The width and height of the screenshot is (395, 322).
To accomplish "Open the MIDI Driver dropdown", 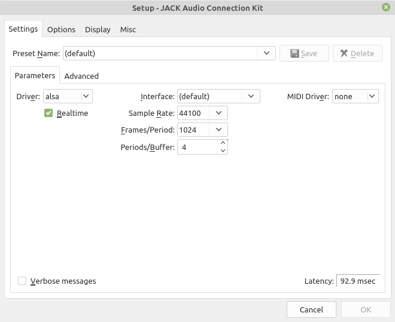I will point(355,96).
